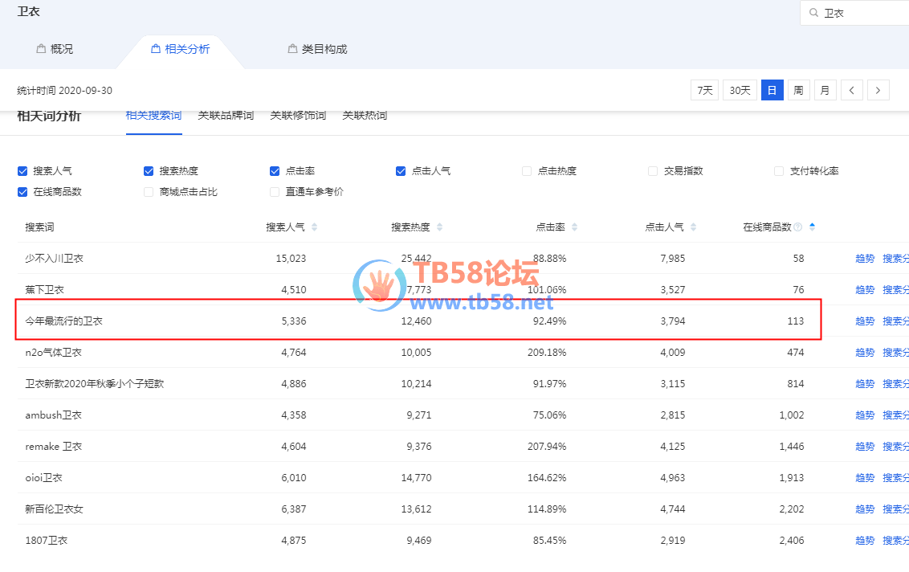Open 趋势 link for 新百伦卫衣女
Image resolution: width=909 pixels, height=572 pixels.
click(x=865, y=509)
